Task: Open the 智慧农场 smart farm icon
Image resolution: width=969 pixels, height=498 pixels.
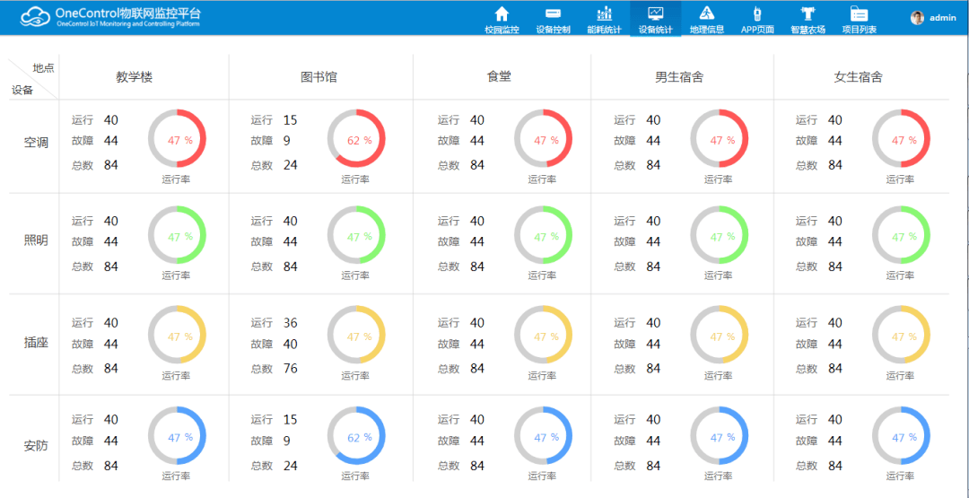Action: pos(807,13)
